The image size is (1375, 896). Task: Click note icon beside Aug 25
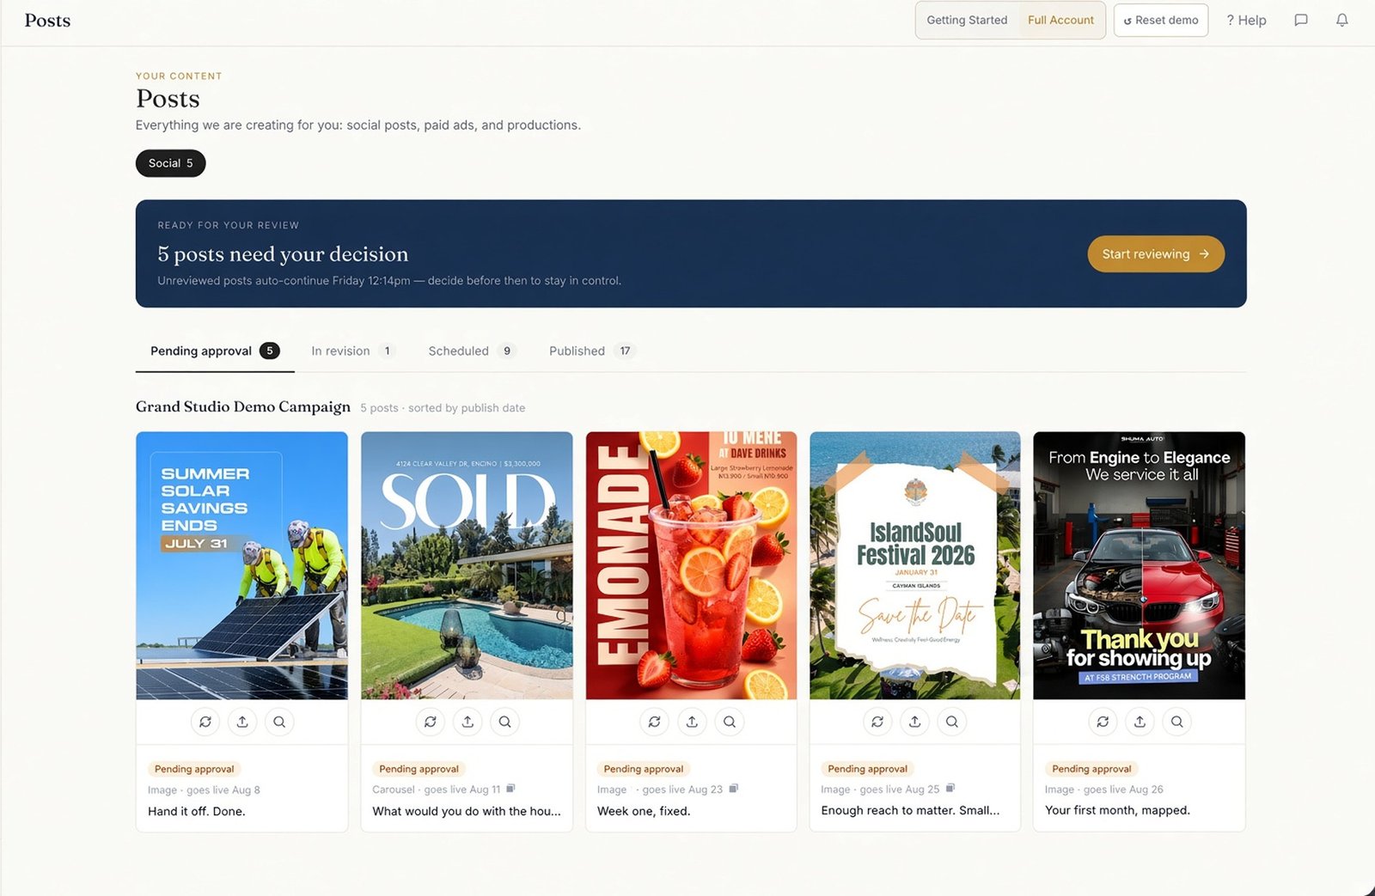coord(950,789)
